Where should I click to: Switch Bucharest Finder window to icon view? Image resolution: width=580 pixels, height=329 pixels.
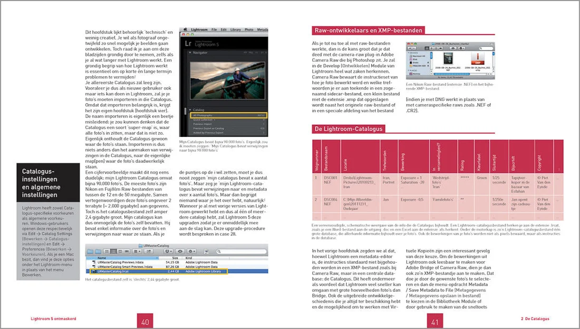[x=427, y=48]
